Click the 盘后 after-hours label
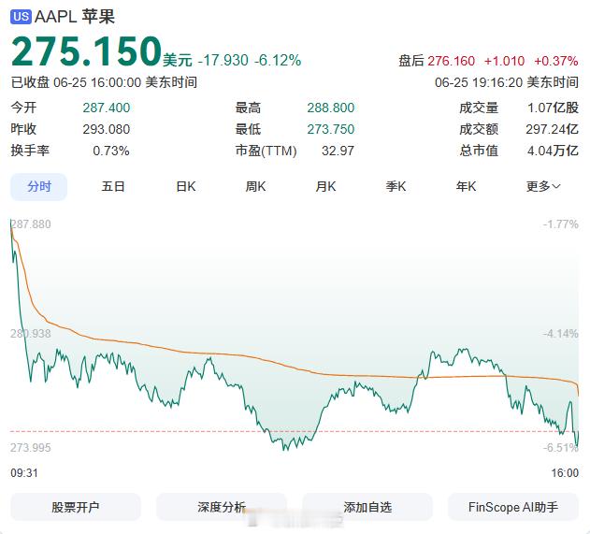 (411, 61)
